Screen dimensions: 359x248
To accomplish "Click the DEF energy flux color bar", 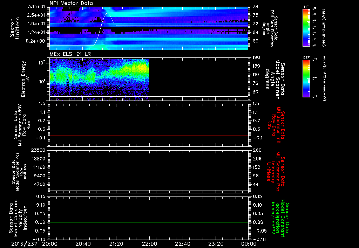I will [x=306, y=78].
